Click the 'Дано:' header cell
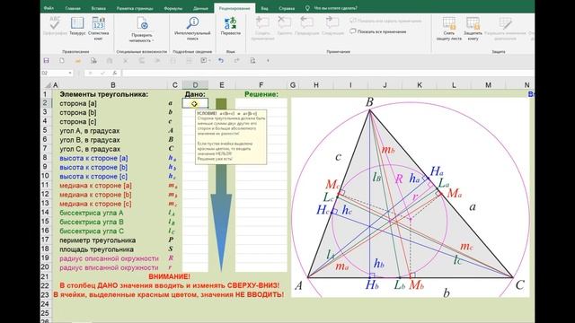This screenshot has width=575, height=323. click(x=195, y=94)
